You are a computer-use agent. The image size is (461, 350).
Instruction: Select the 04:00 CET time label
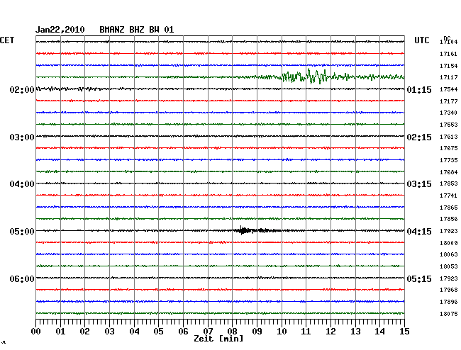(x=22, y=184)
